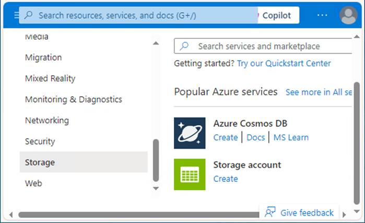
Task: Click the category list scrollbar thumb
Action: (x=156, y=160)
